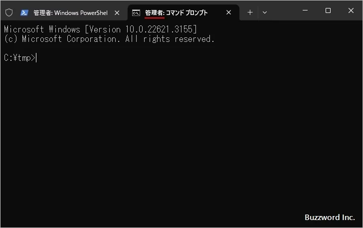Click the C:¥tmp> prompt line
This screenshot has width=363, height=228.
pyautogui.click(x=20, y=58)
